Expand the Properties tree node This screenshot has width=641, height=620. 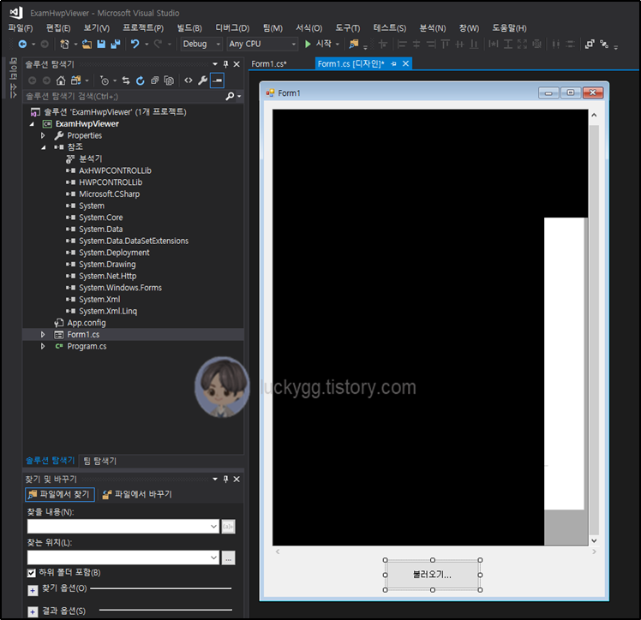[43, 135]
